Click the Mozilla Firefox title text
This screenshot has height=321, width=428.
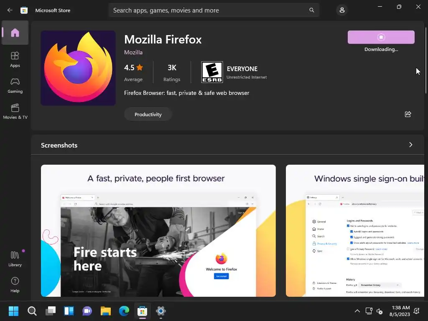163,40
